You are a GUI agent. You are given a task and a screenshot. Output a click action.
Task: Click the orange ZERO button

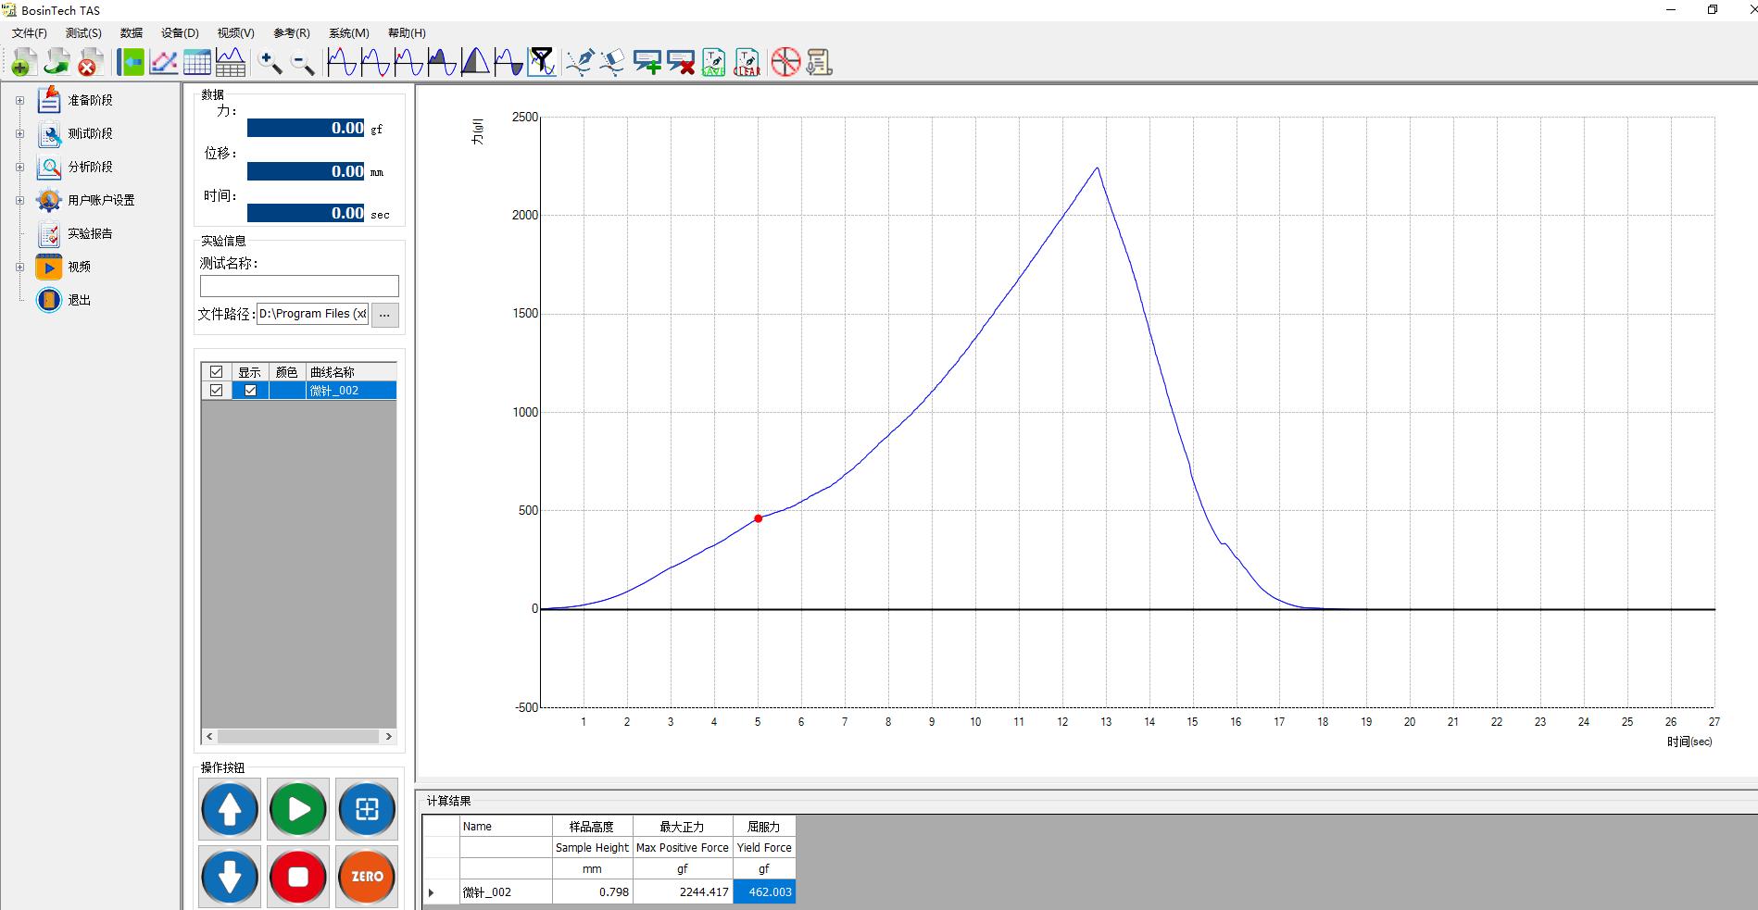tap(367, 877)
